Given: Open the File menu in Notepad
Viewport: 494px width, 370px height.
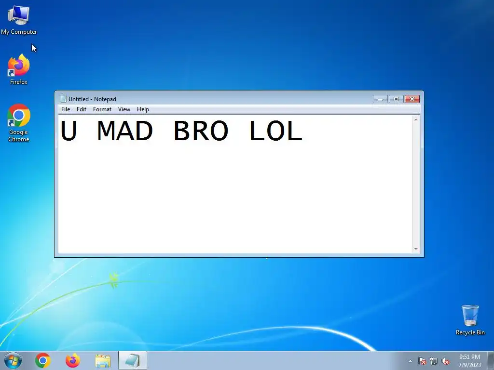Looking at the screenshot, I should pyautogui.click(x=66, y=109).
